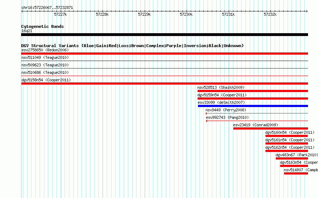The width and height of the screenshot is (318, 198).
Task: Select the nsv511049 (Teague2010) label
Action: pos(45,57)
